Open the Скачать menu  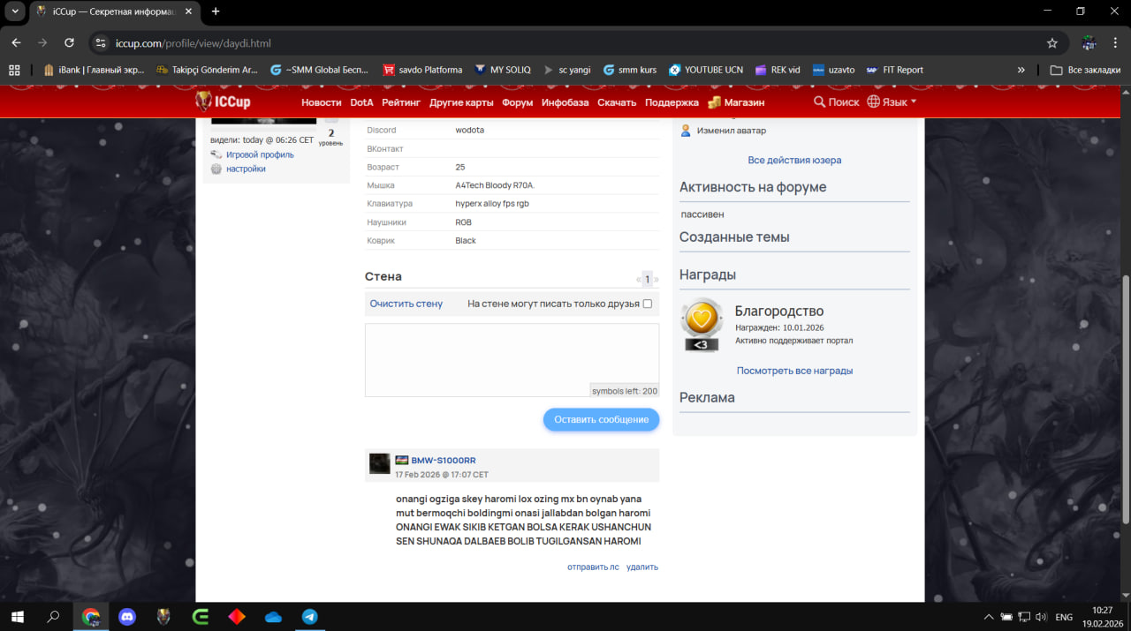pos(617,102)
